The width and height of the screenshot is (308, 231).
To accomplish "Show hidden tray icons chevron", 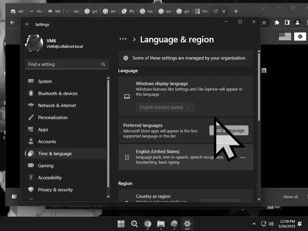I will (254, 224).
